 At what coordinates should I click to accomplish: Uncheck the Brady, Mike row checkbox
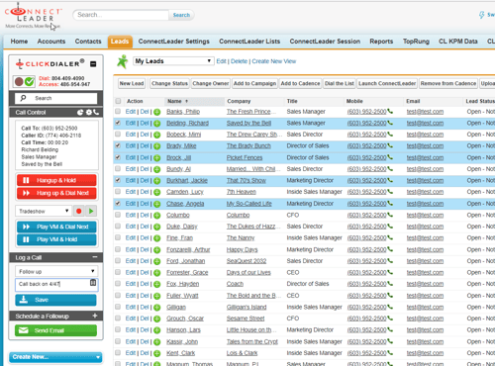coord(118,145)
